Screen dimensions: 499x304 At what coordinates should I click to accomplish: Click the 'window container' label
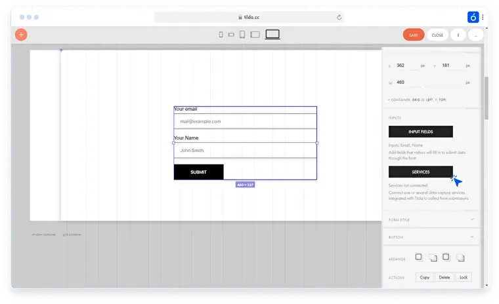44,235
